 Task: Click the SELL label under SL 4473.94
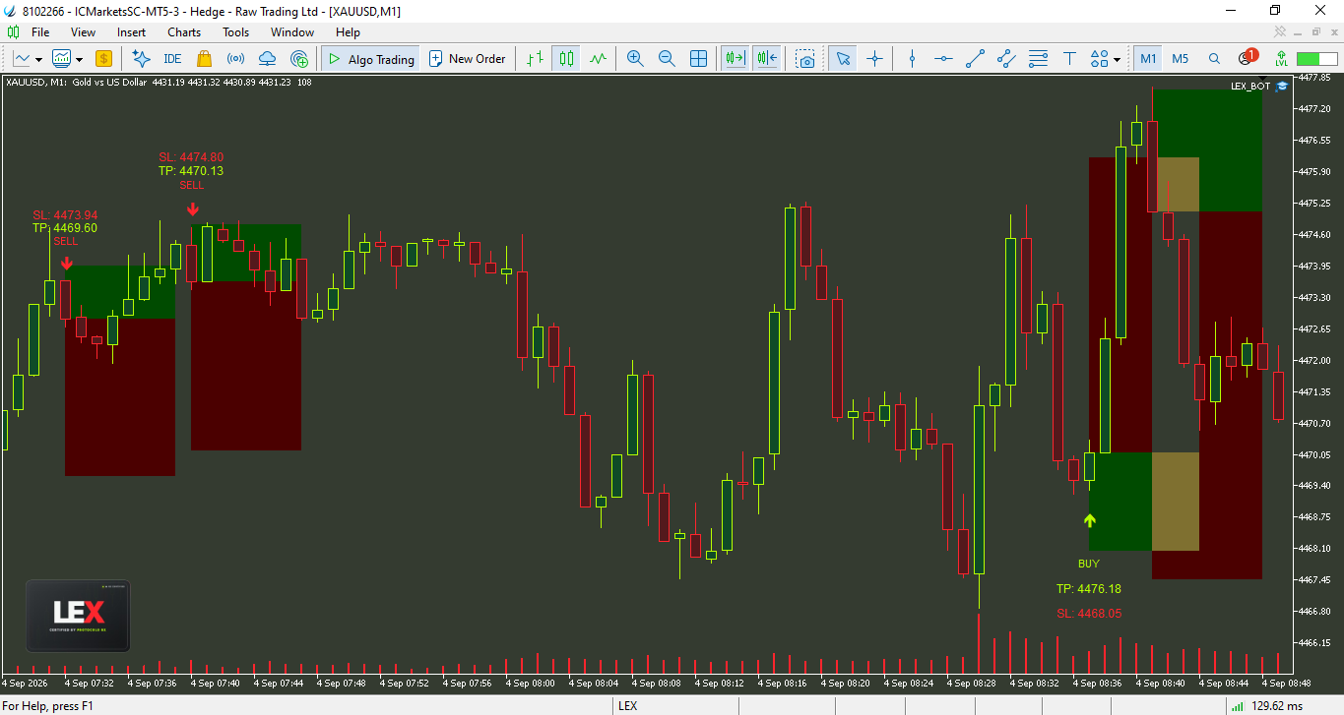click(x=66, y=242)
